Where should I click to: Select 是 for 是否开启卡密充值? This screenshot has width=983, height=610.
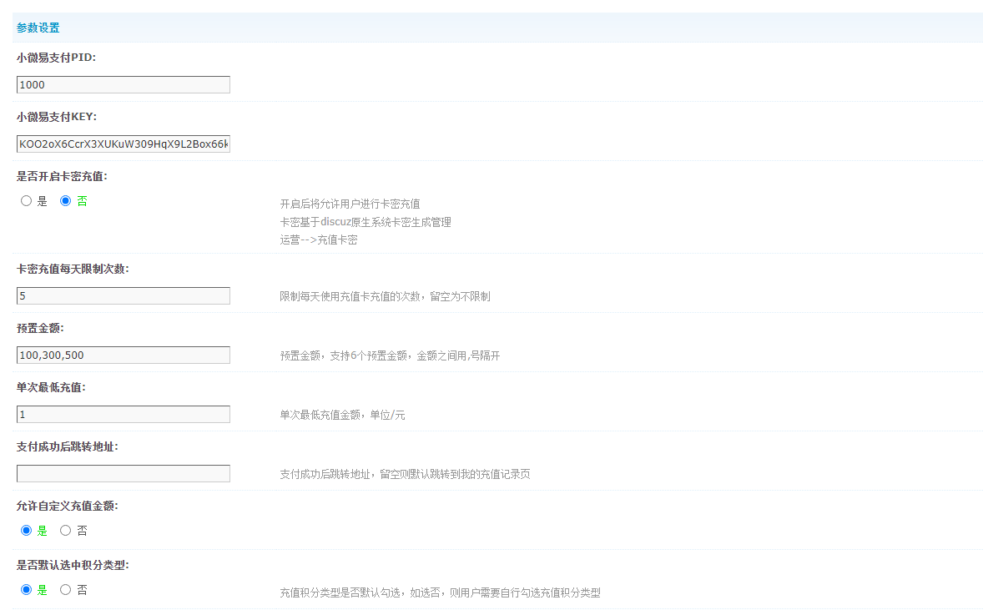click(x=27, y=201)
